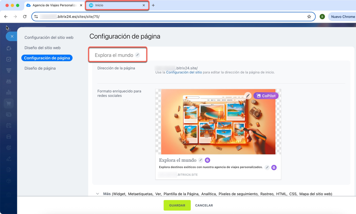Switch to the Inicio browser tab
This screenshot has width=356, height=214.
pyautogui.click(x=117, y=5)
